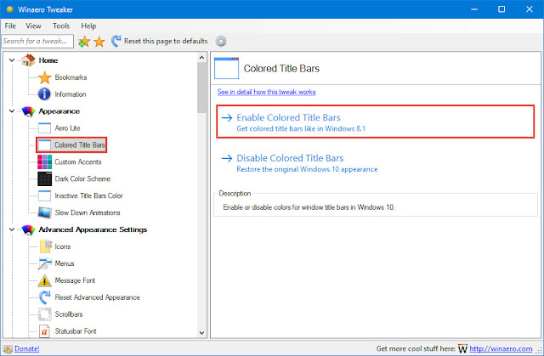The height and width of the screenshot is (356, 544).
Task: Click Advanced Appearance Settings label
Action: point(93,229)
